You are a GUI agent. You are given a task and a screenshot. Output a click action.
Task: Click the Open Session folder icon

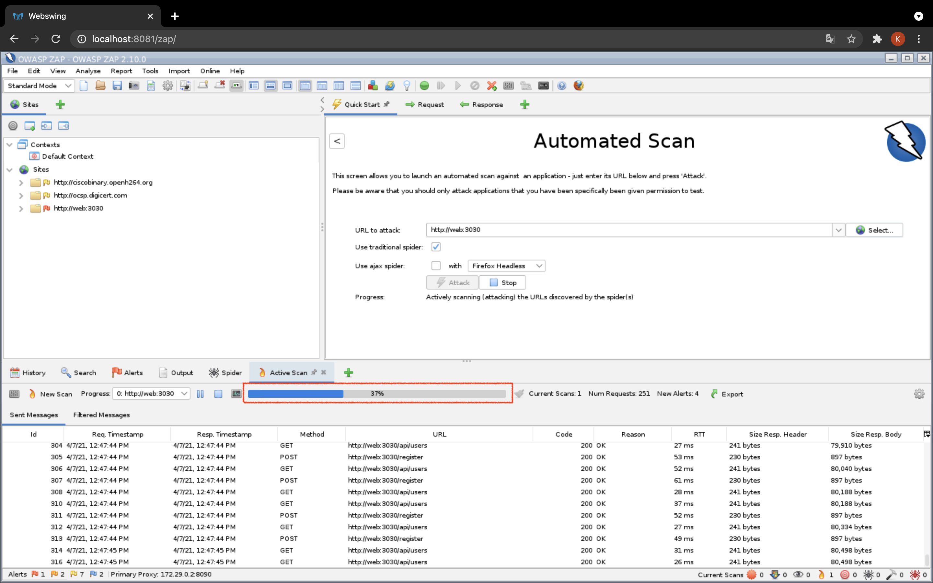point(100,86)
